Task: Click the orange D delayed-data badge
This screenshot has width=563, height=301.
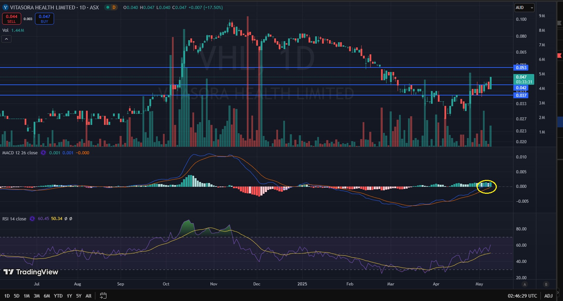Action: 114,7
